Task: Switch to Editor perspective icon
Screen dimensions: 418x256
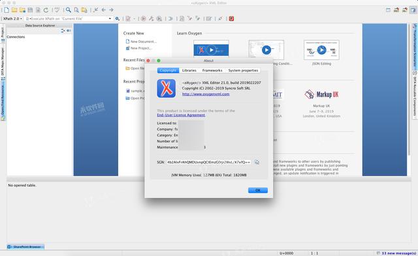Action: pyautogui.click(x=388, y=10)
